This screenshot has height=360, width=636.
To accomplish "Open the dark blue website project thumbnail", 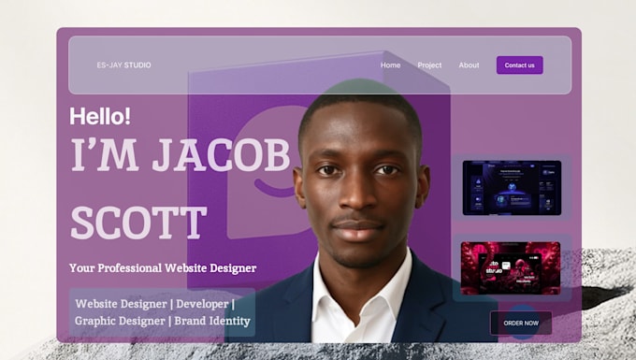I will [x=512, y=188].
